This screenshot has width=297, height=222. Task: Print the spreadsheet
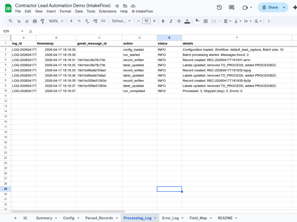[x=35, y=21]
